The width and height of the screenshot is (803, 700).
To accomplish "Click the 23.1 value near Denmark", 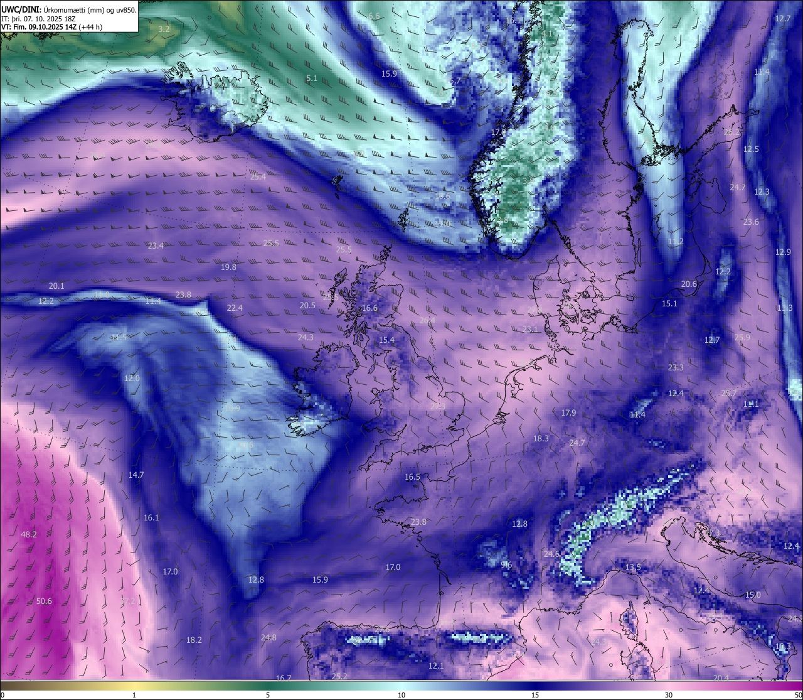I will pos(530,330).
